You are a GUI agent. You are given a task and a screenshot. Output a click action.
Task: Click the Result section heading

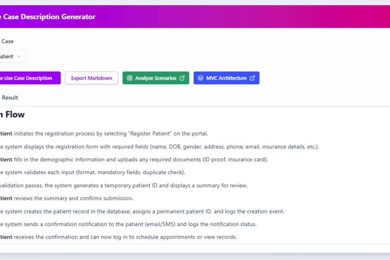point(10,97)
